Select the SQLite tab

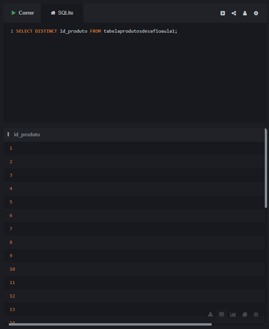pyautogui.click(x=62, y=13)
